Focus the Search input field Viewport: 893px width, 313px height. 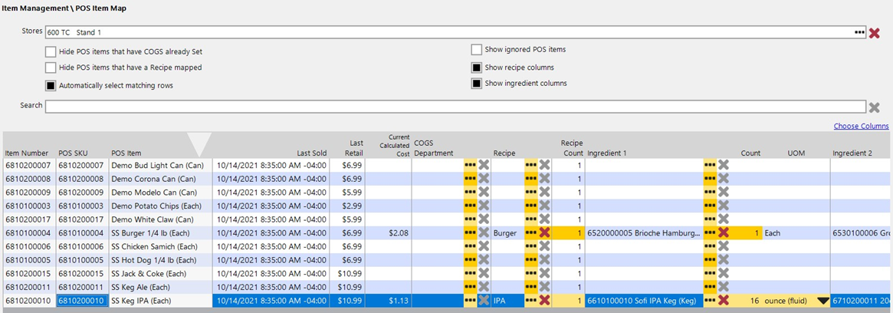pyautogui.click(x=455, y=107)
